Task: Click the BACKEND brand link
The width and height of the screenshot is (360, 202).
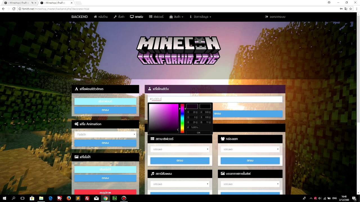Action: (x=80, y=17)
